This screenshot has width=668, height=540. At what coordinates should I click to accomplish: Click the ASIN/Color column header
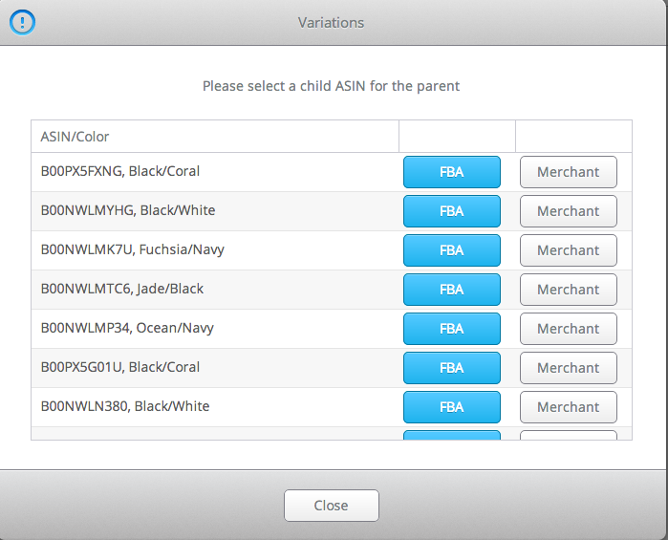[x=75, y=137]
